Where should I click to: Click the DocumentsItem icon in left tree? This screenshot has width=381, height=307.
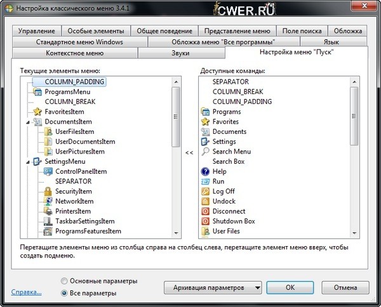(x=37, y=122)
